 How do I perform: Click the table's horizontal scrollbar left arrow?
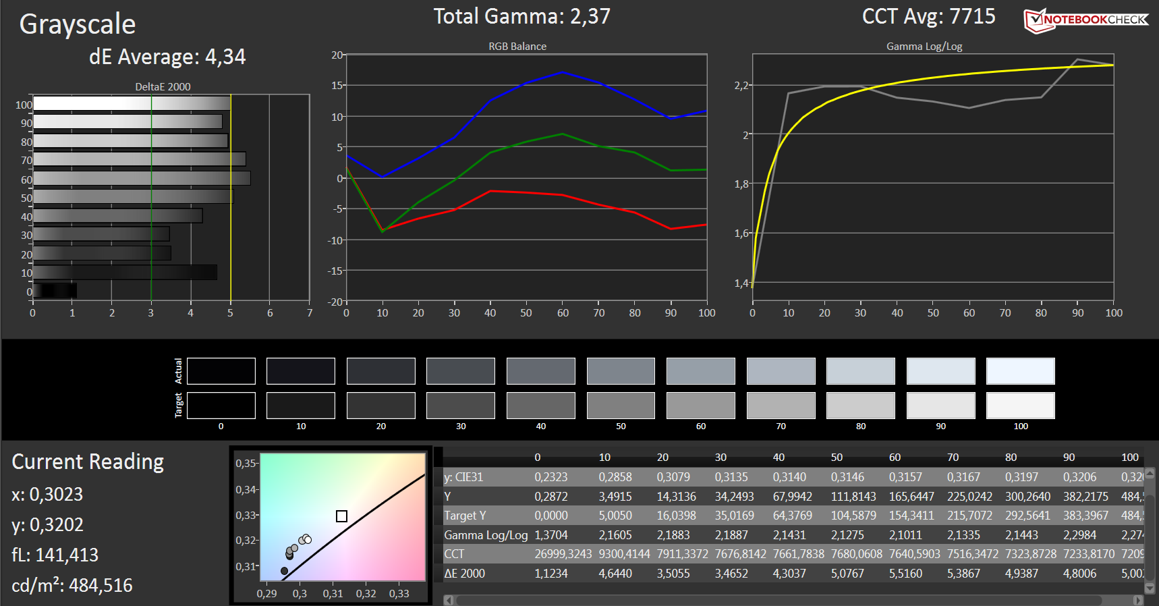[449, 600]
